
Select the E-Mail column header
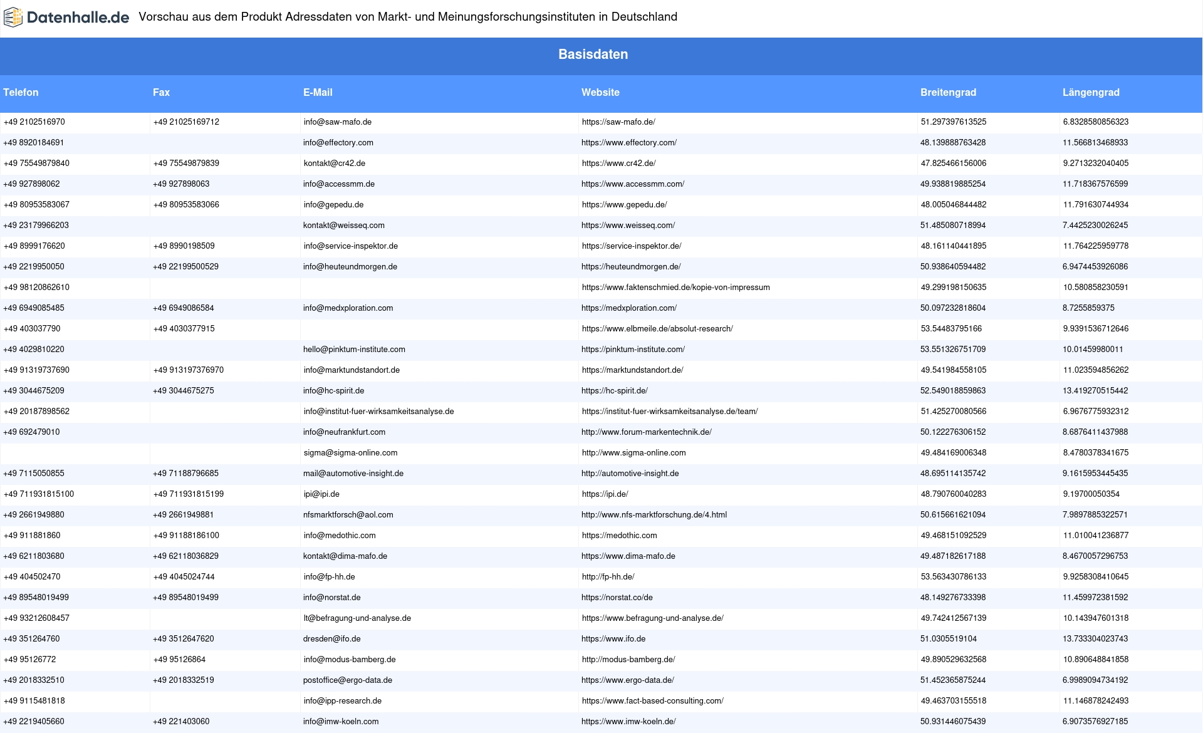[318, 92]
